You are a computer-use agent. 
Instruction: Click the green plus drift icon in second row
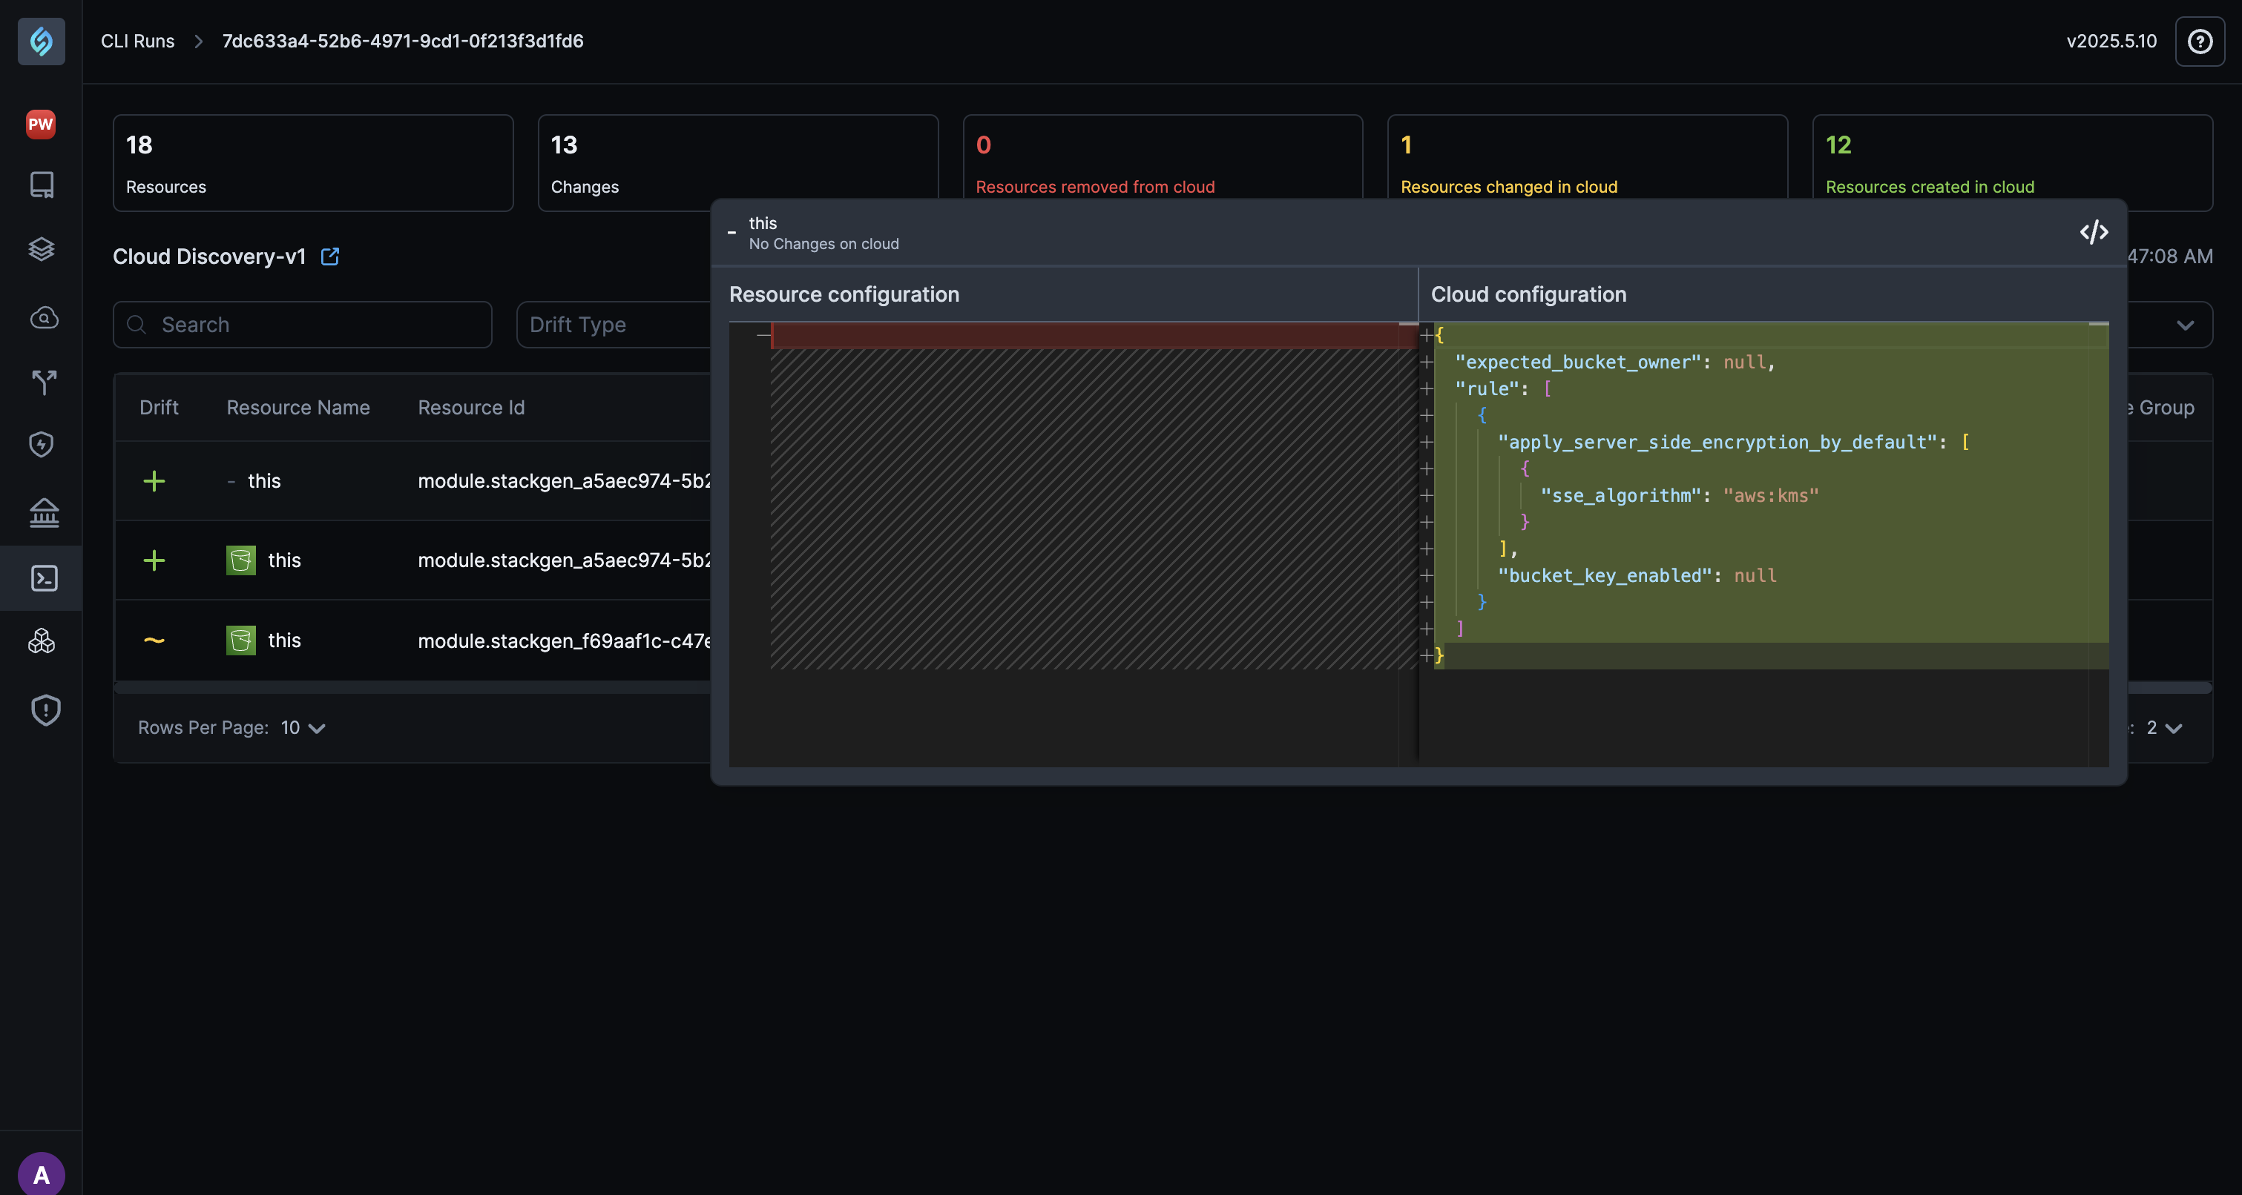(154, 560)
